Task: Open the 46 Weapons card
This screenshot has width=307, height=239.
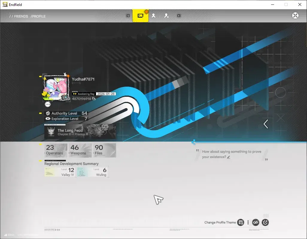Action: [x=80, y=150]
